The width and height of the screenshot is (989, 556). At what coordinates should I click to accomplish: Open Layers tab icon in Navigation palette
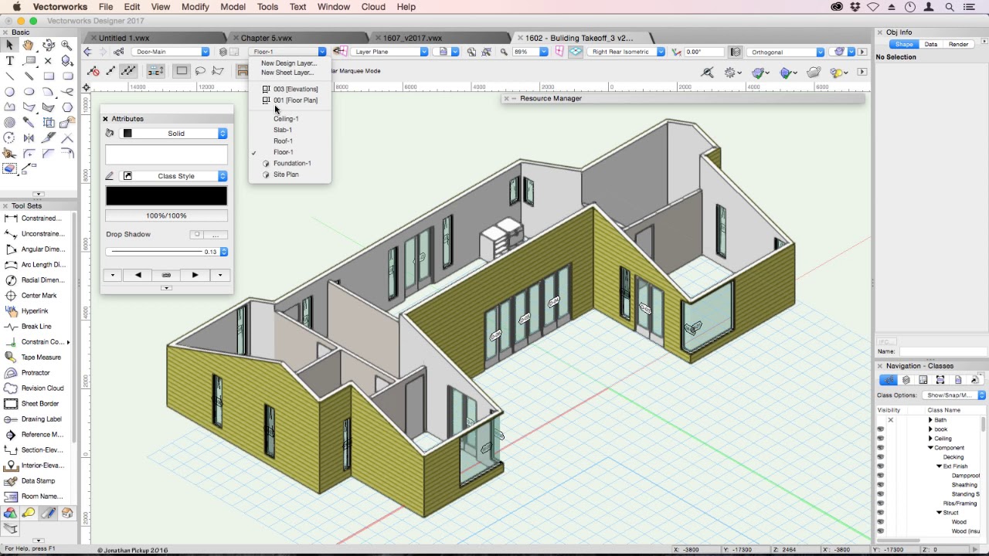(906, 380)
